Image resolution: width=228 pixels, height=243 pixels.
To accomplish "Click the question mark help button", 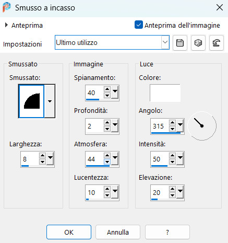I will coord(167,232).
